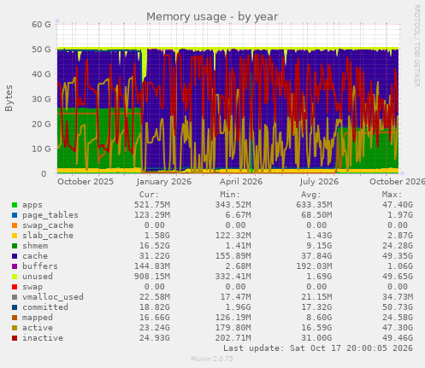The image size is (425, 368).
Task: Click the swap red legend swatch
Action: pyautogui.click(x=15, y=287)
